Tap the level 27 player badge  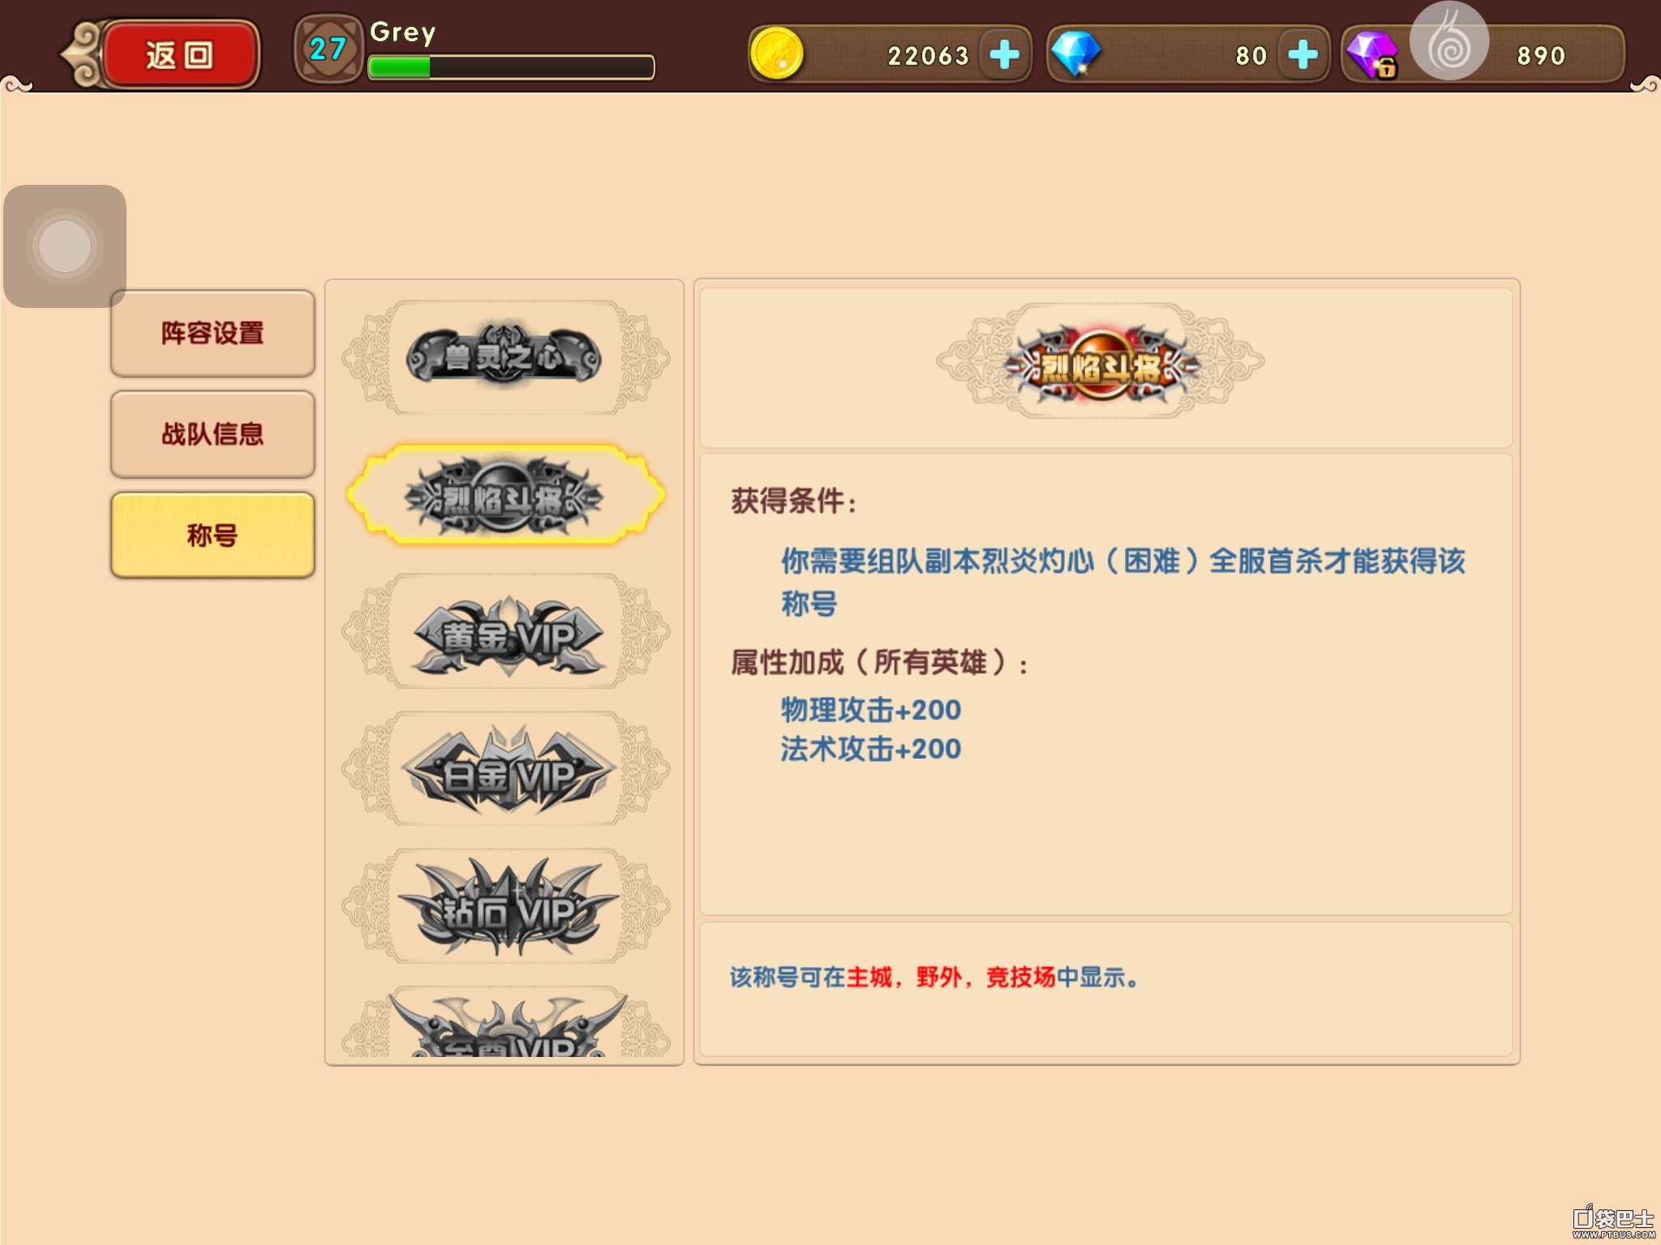[328, 49]
